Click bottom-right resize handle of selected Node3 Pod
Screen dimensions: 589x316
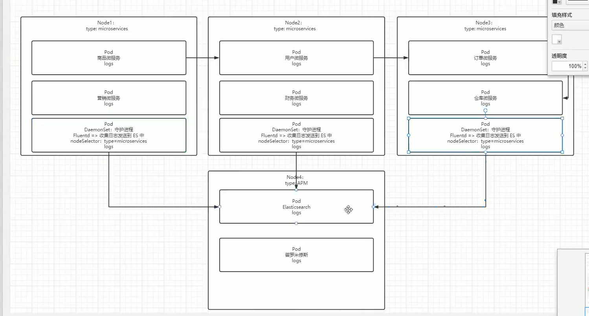tap(562, 152)
